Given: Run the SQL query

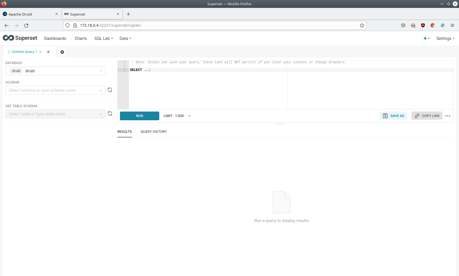Looking at the screenshot, I should point(139,116).
